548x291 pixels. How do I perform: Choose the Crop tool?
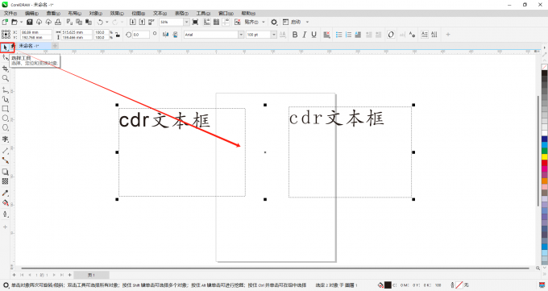pos(6,69)
